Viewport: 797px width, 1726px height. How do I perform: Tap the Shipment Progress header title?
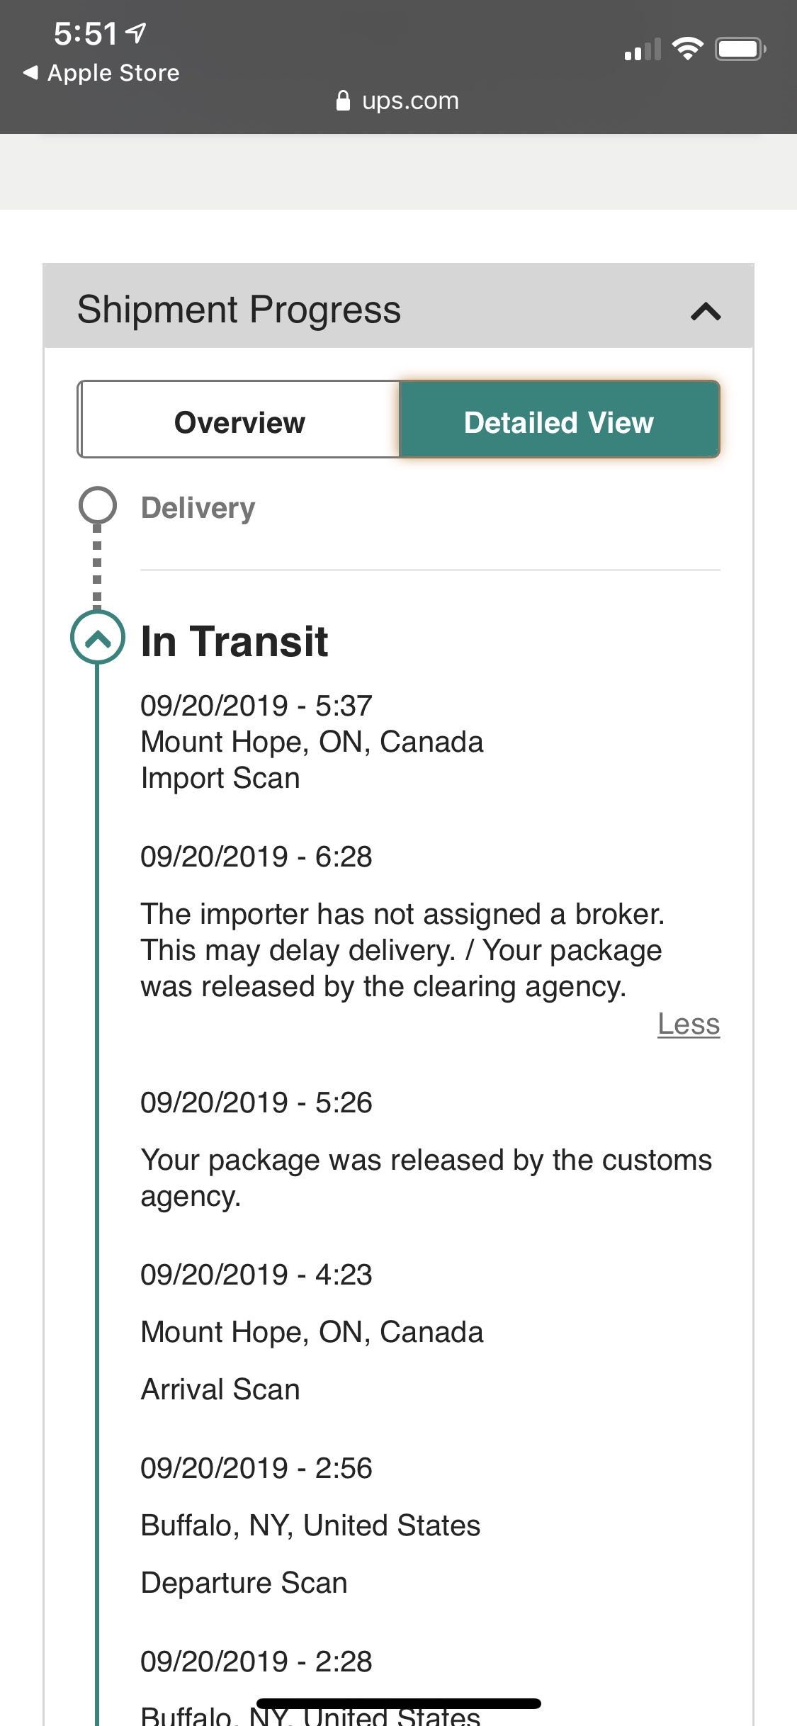239,310
